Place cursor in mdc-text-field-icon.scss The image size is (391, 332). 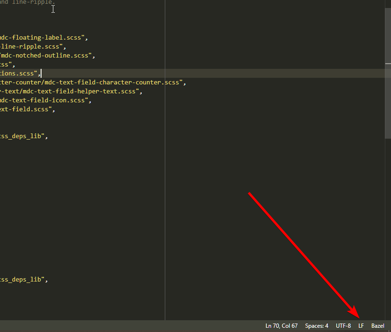42,100
